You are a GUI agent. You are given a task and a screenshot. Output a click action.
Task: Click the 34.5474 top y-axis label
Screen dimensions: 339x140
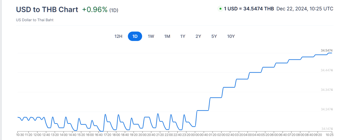326,50
